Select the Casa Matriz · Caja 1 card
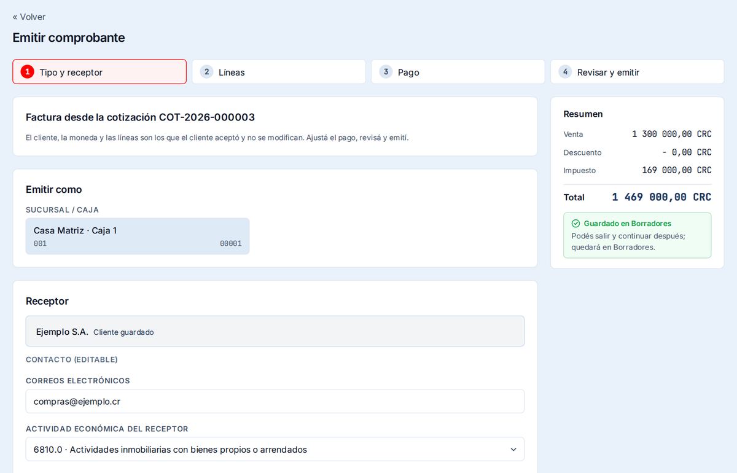 pyautogui.click(x=138, y=237)
